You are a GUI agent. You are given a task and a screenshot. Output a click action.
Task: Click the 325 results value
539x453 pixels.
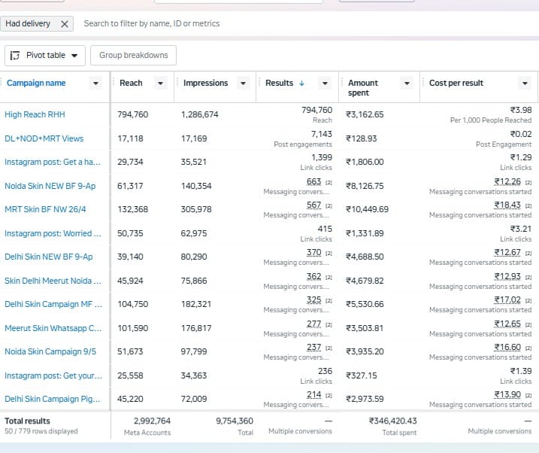click(x=313, y=300)
